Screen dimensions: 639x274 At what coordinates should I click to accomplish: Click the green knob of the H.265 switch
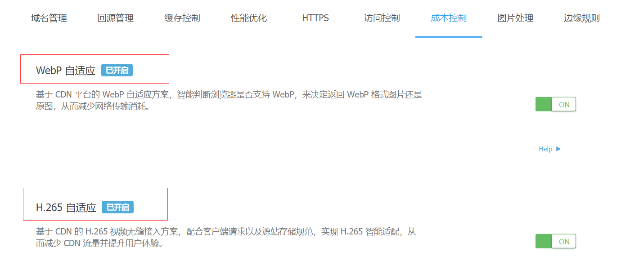pos(543,242)
